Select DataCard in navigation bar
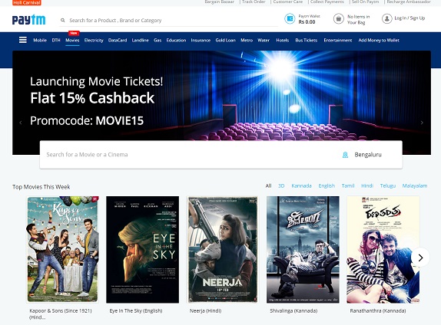Image resolution: width=441 pixels, height=325 pixels. coord(118,40)
